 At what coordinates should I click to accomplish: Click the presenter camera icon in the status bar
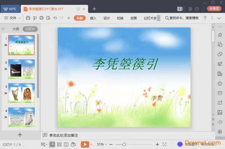(x=73, y=145)
